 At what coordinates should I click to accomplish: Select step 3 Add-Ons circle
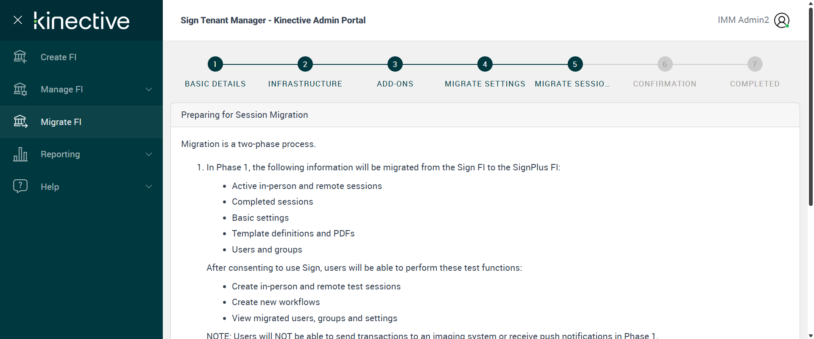[395, 64]
